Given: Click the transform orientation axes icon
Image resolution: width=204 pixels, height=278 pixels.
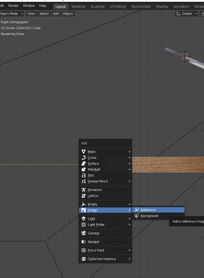Looking at the screenshot, I should pos(178,14).
